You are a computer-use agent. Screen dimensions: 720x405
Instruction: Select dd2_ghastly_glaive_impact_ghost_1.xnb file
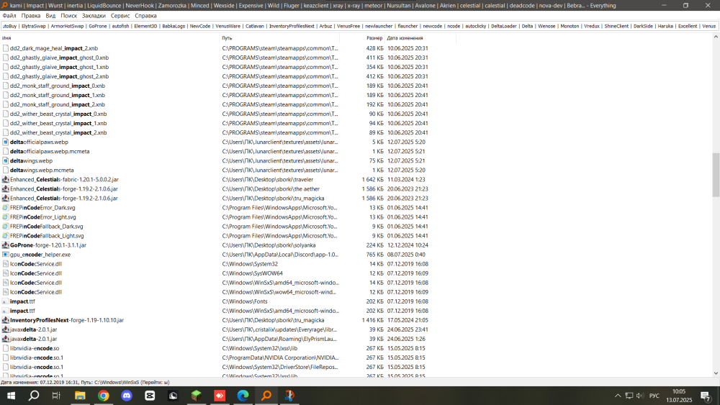coord(59,67)
